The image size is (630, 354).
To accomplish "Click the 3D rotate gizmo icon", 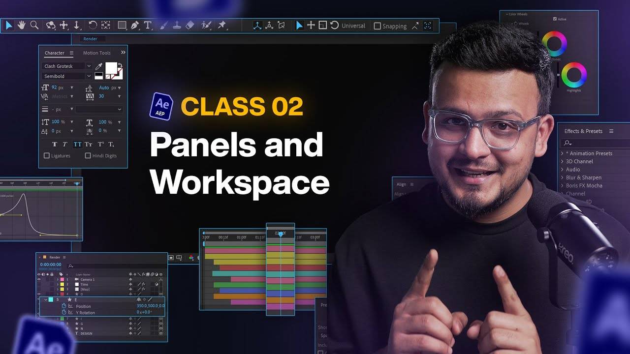I will (335, 26).
